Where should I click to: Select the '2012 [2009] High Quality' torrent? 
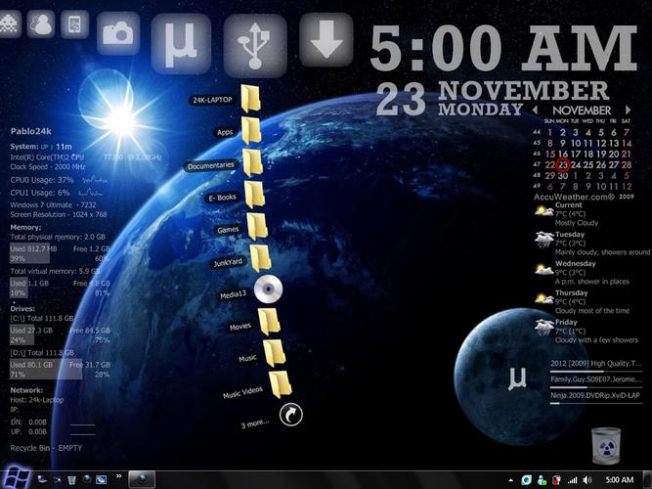(x=596, y=366)
